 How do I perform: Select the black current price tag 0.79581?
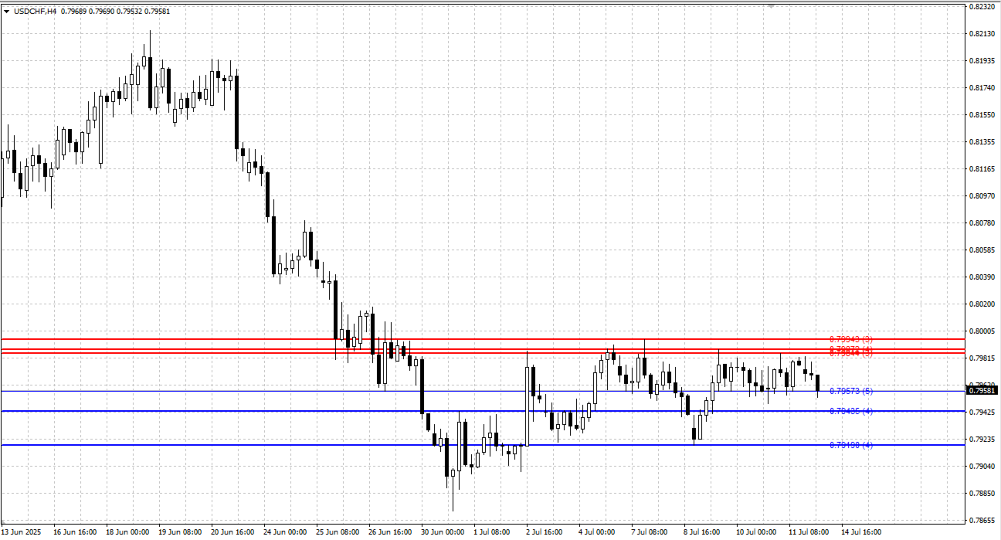tap(982, 391)
